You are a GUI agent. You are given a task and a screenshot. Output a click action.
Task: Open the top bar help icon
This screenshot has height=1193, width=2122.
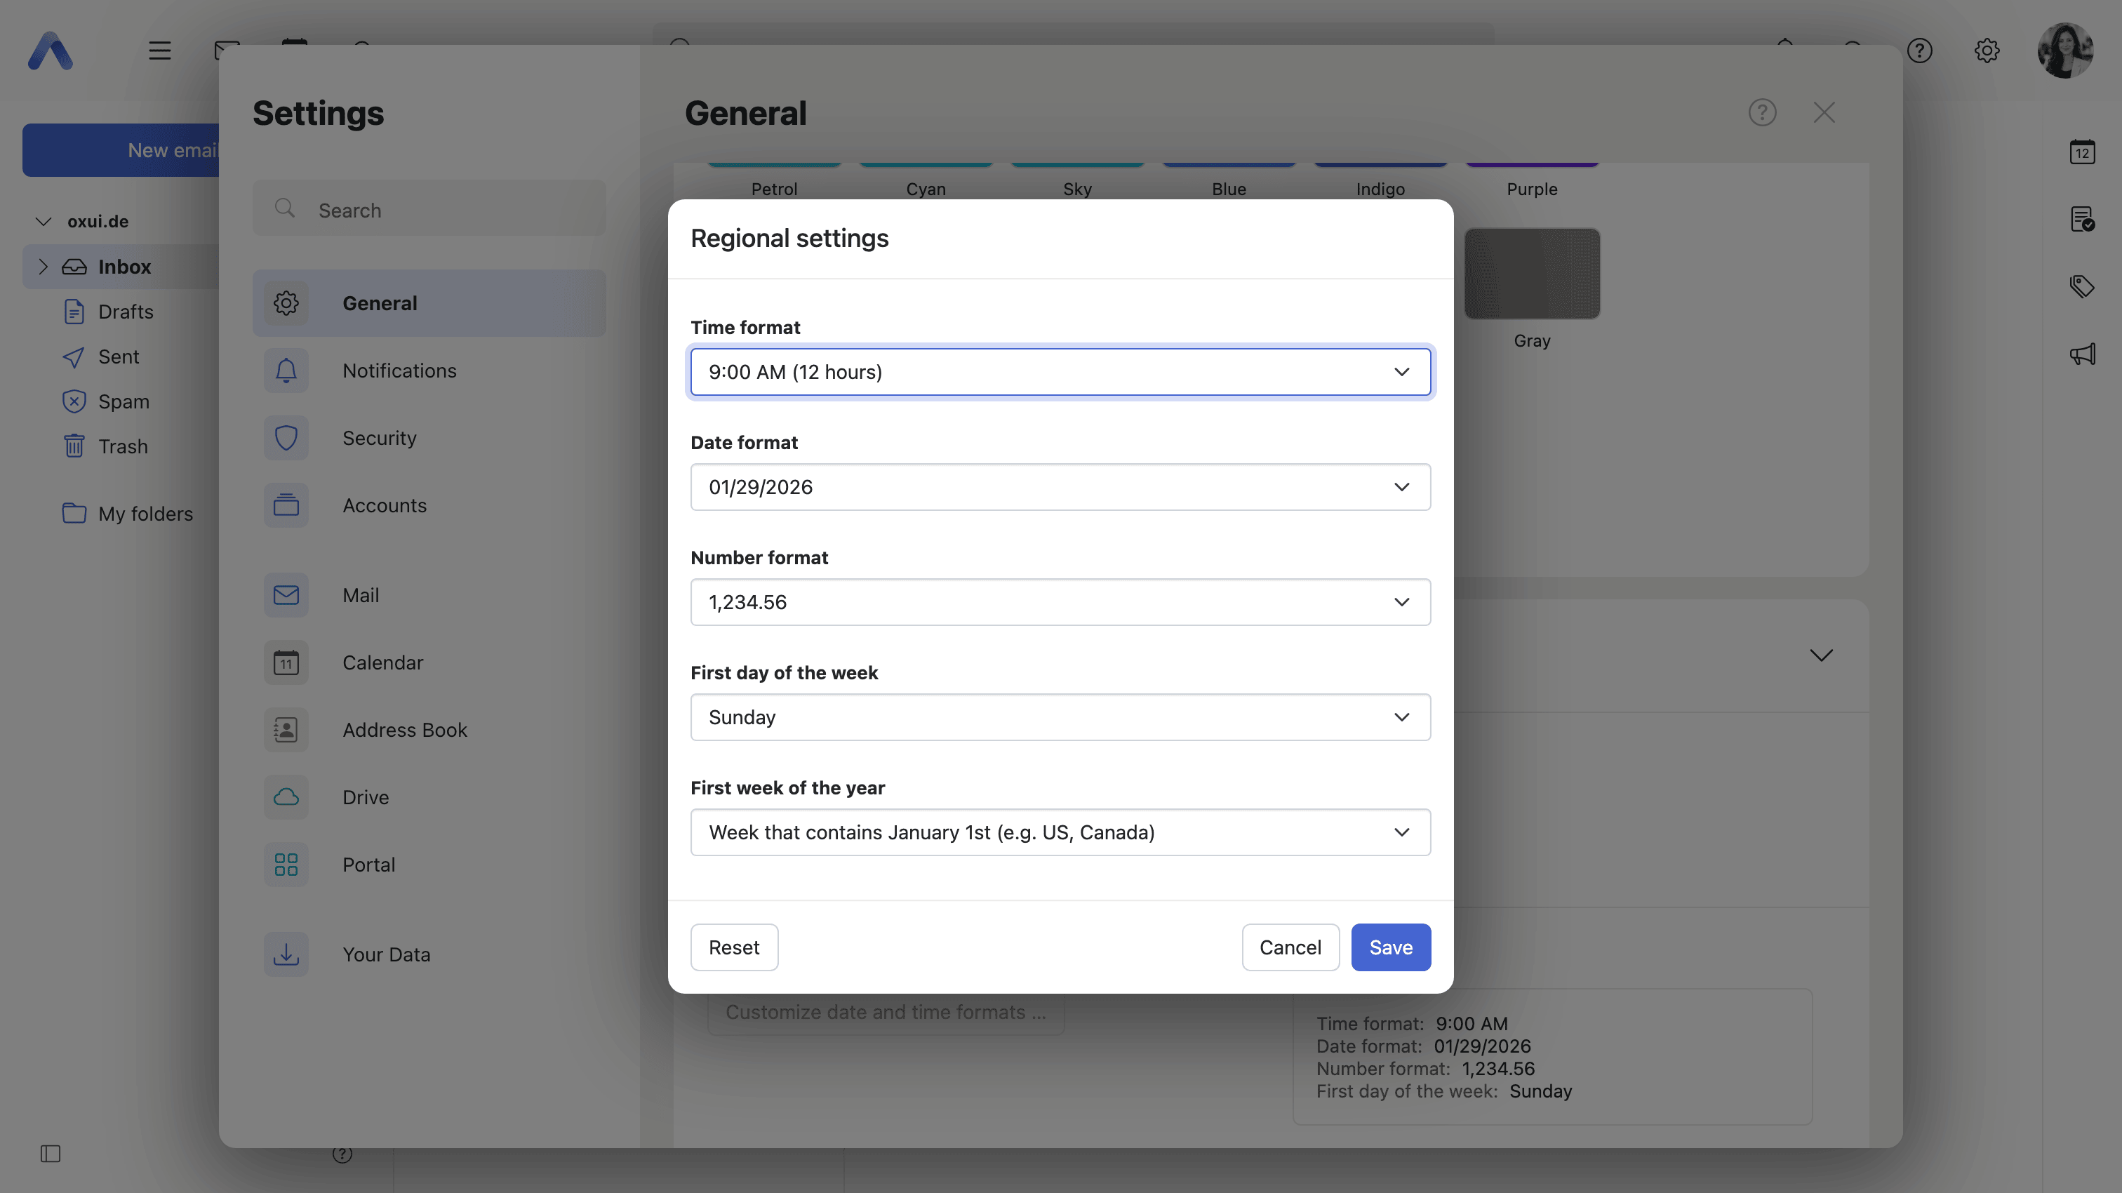pyautogui.click(x=1919, y=51)
